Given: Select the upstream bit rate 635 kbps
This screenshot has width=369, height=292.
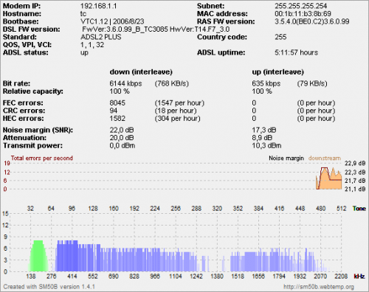Looking at the screenshot, I should point(266,83).
